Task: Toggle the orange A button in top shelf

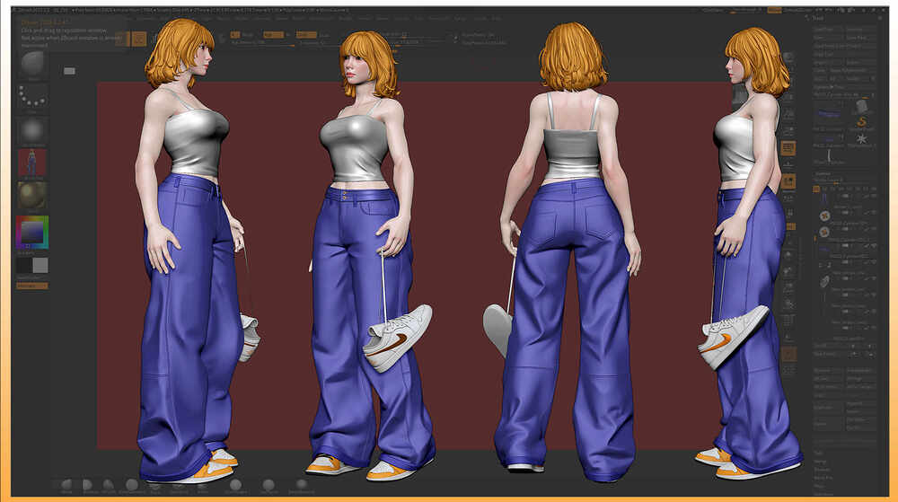Action: (234, 35)
